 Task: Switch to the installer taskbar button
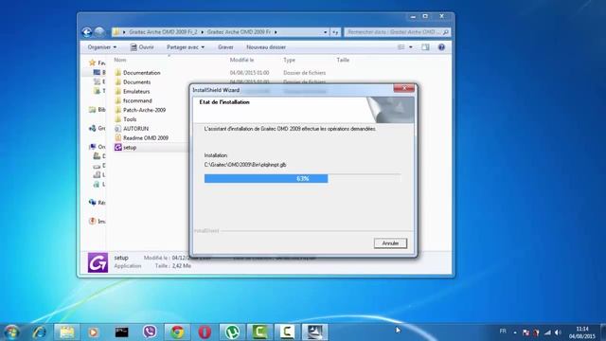(x=314, y=332)
